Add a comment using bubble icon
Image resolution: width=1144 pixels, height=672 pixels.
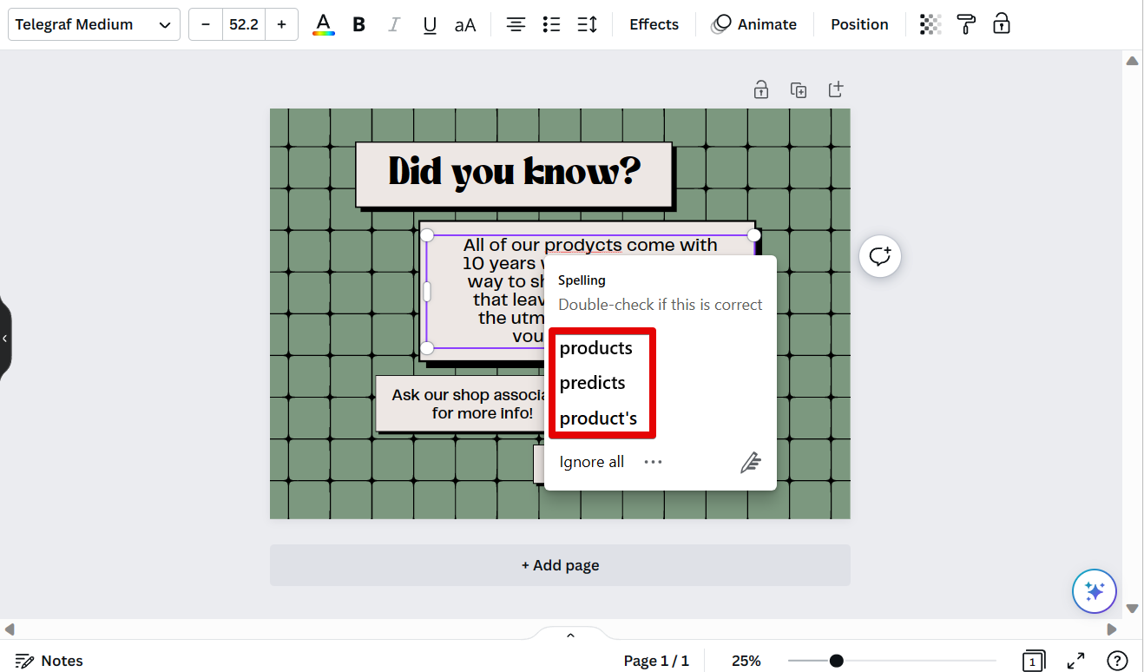[x=880, y=256]
